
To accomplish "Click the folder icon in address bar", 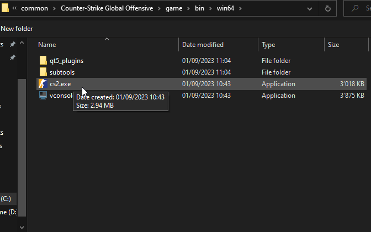I will (4, 8).
